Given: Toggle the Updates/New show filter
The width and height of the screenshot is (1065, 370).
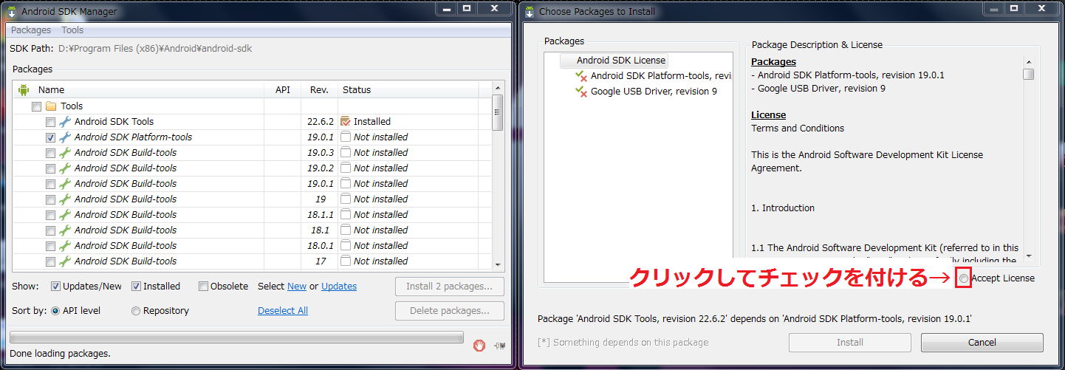Looking at the screenshot, I should click(x=55, y=287).
